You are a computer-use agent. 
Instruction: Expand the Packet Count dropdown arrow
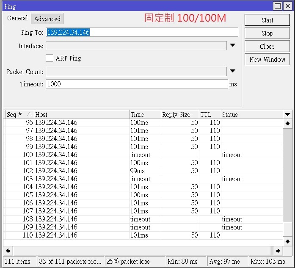[x=232, y=71]
